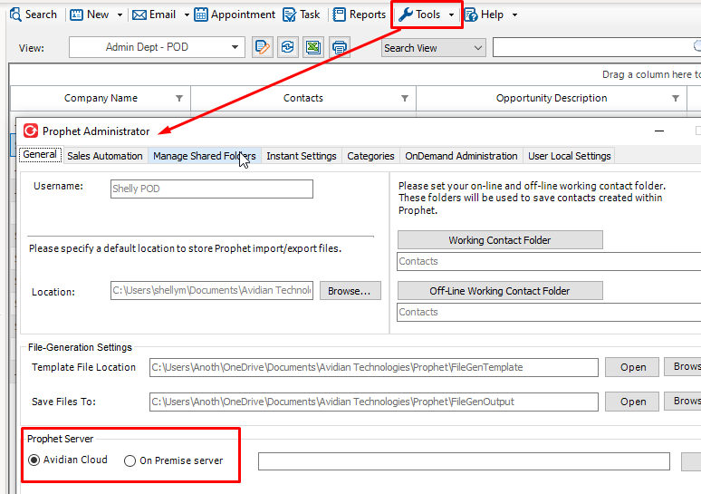Click the Prophet Server address field
The width and height of the screenshot is (701, 494).
[x=464, y=461]
